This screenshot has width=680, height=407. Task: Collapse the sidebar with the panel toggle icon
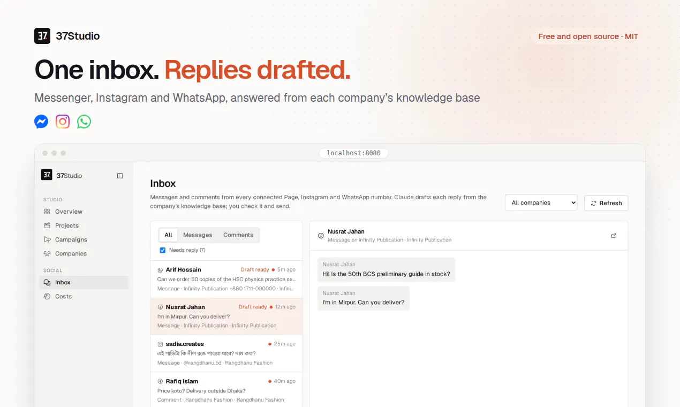(x=120, y=176)
